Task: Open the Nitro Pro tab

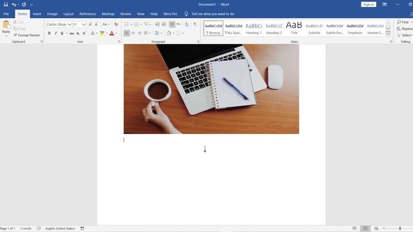Action: coord(170,14)
